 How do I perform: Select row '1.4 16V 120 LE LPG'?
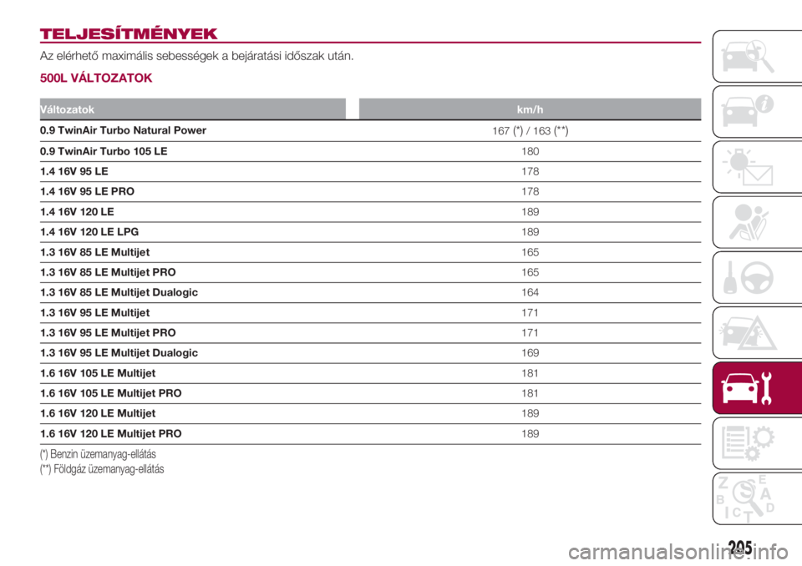click(370, 232)
